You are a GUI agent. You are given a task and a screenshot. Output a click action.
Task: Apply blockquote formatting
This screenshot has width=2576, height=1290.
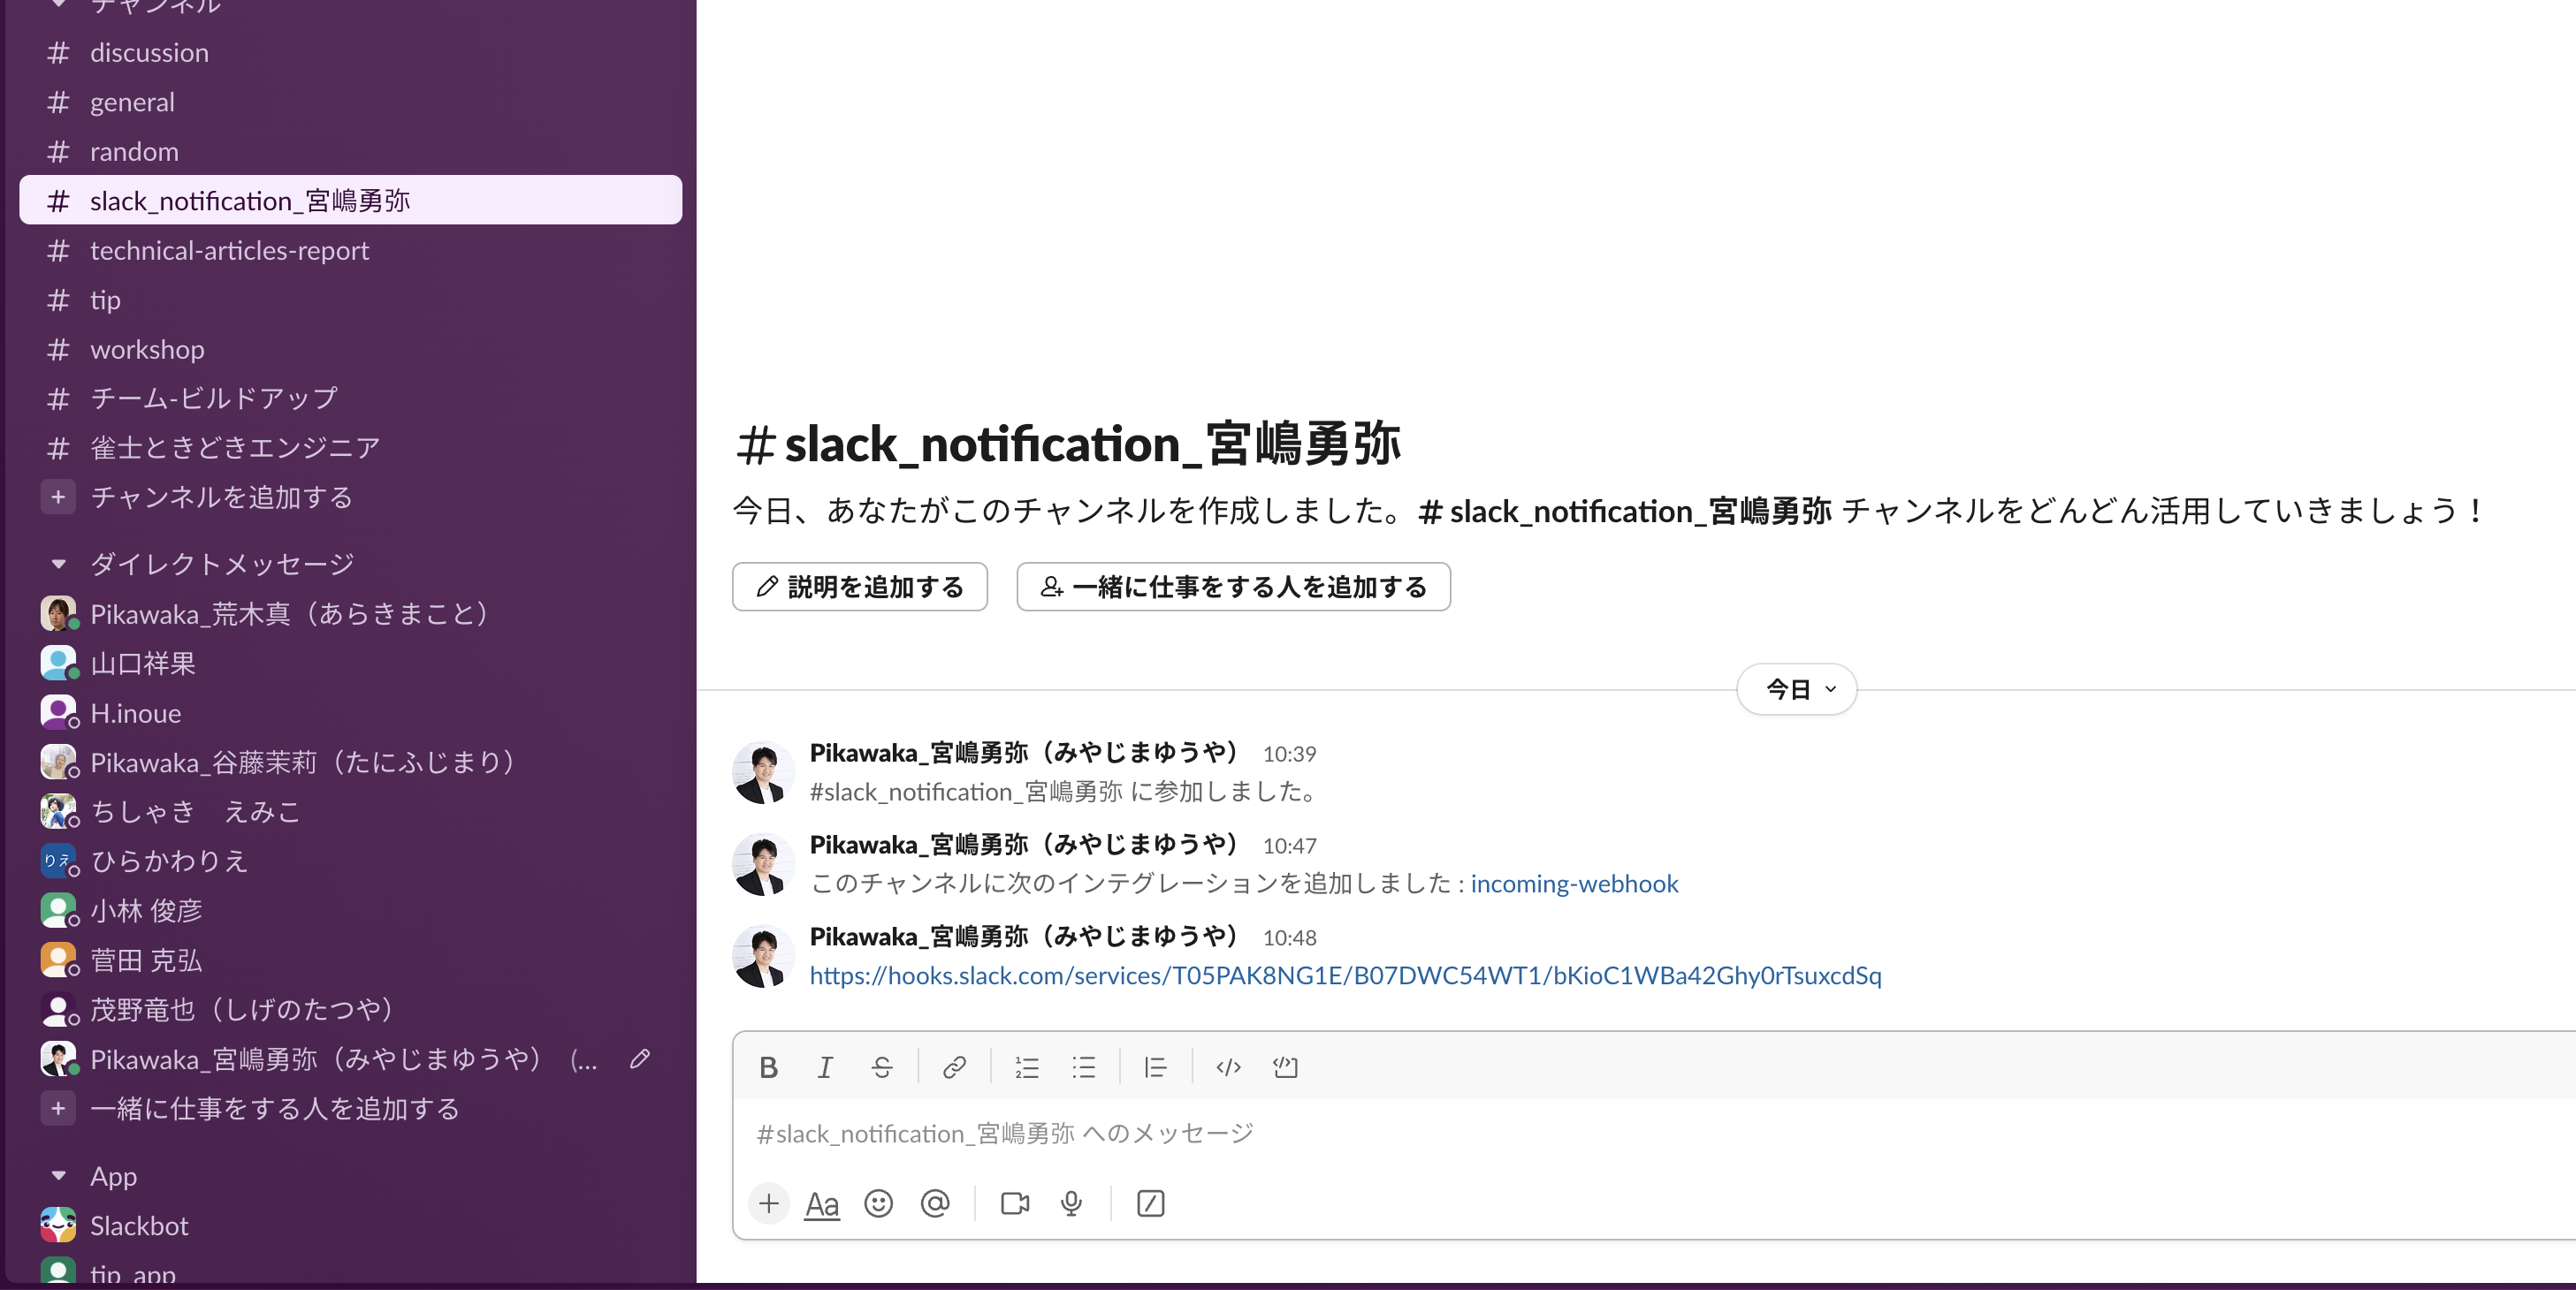1155,1067
